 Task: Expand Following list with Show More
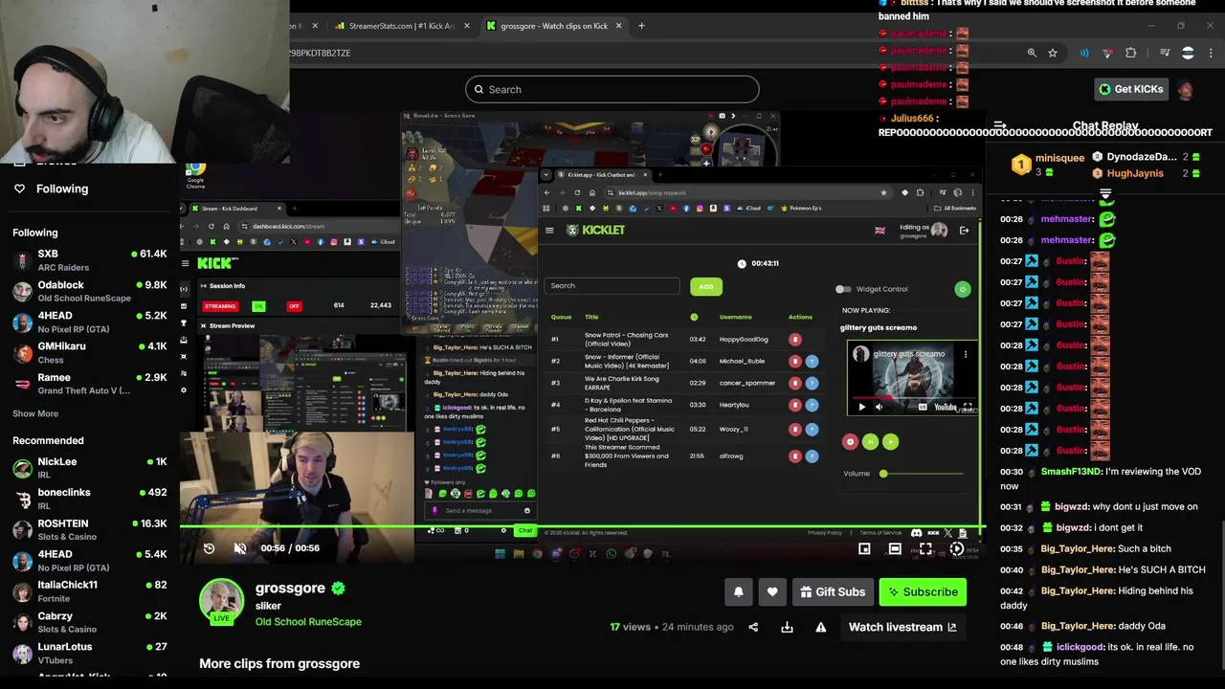point(35,413)
